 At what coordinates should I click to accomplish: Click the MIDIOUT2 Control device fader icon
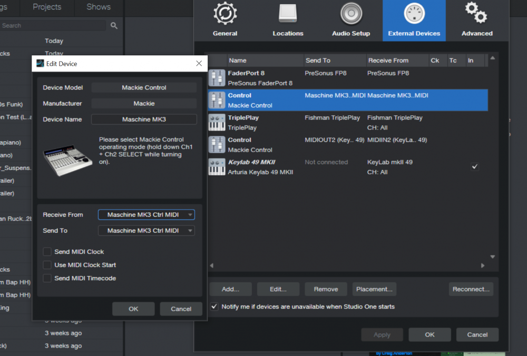coord(217,144)
